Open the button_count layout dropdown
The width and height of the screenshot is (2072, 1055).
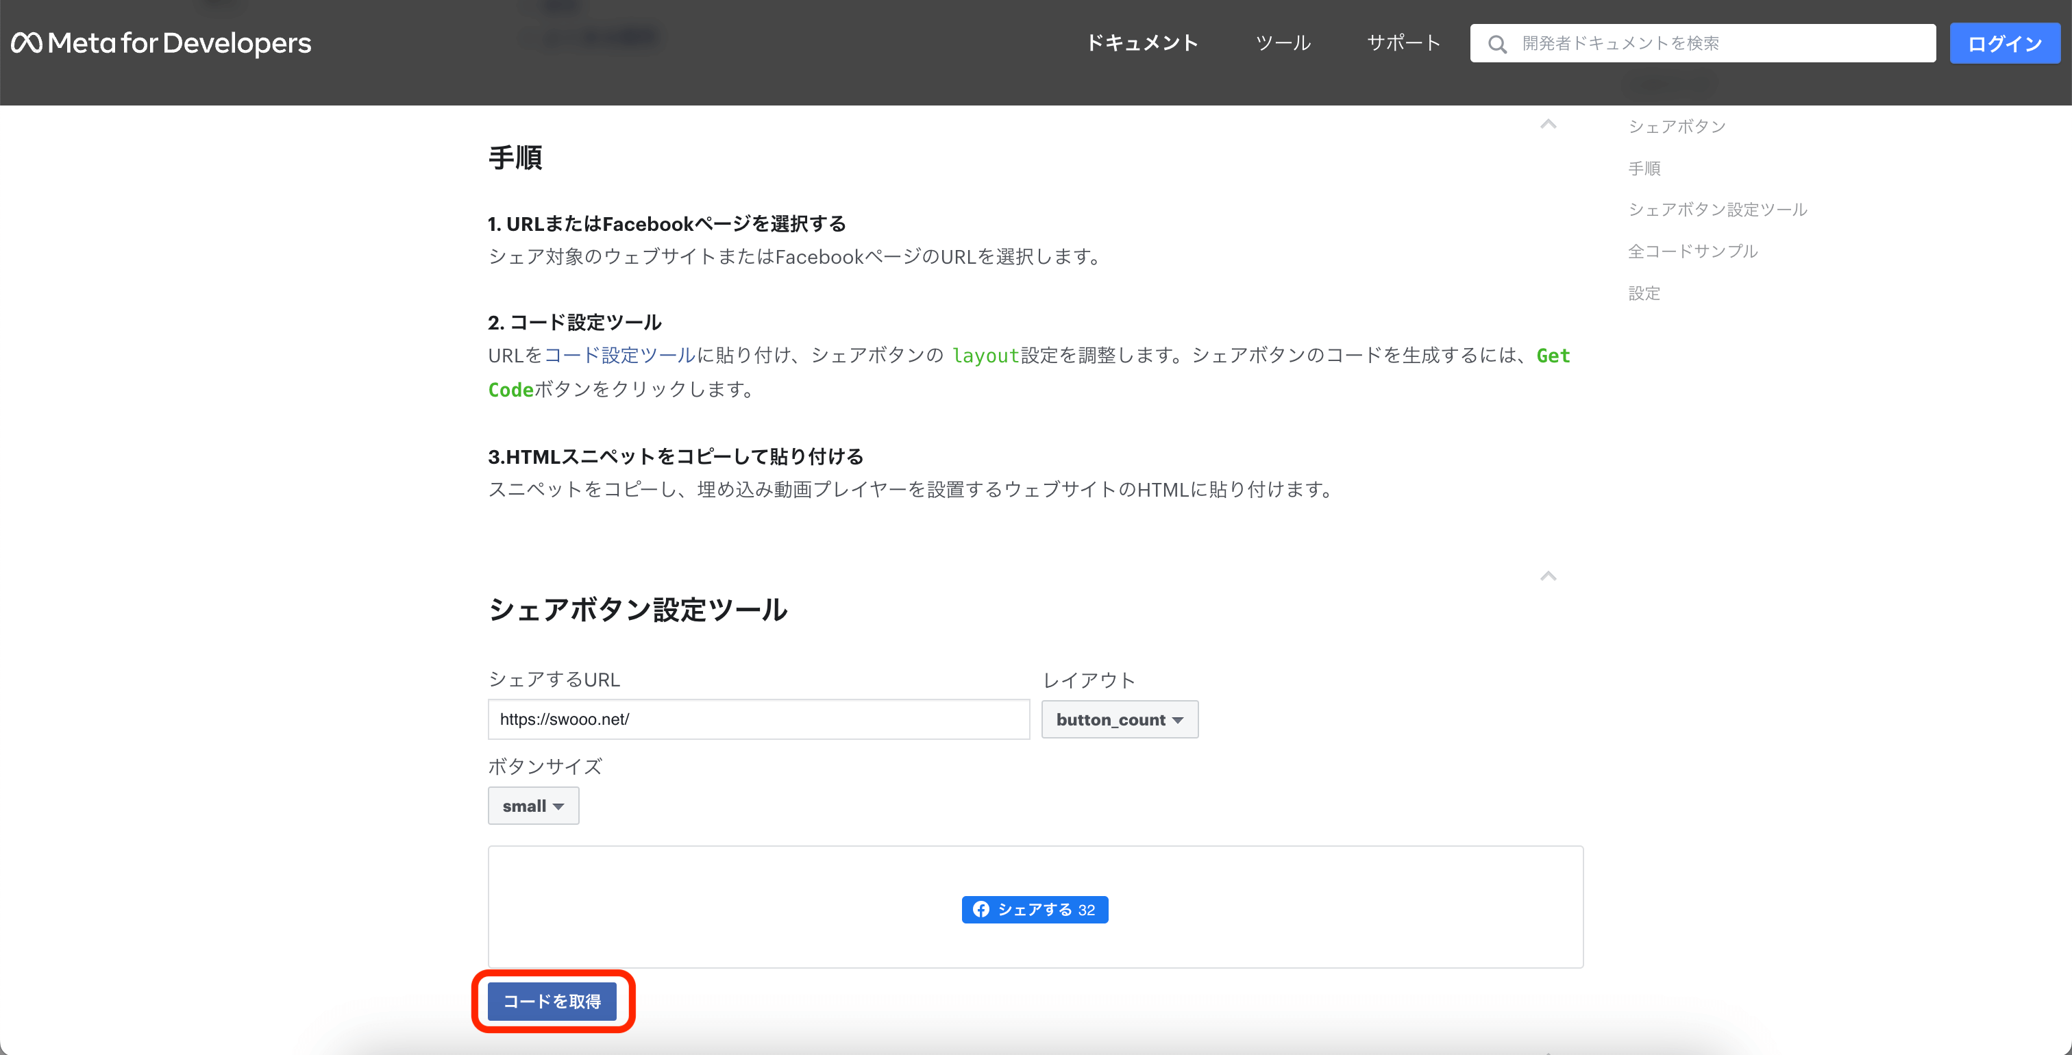[1120, 719]
